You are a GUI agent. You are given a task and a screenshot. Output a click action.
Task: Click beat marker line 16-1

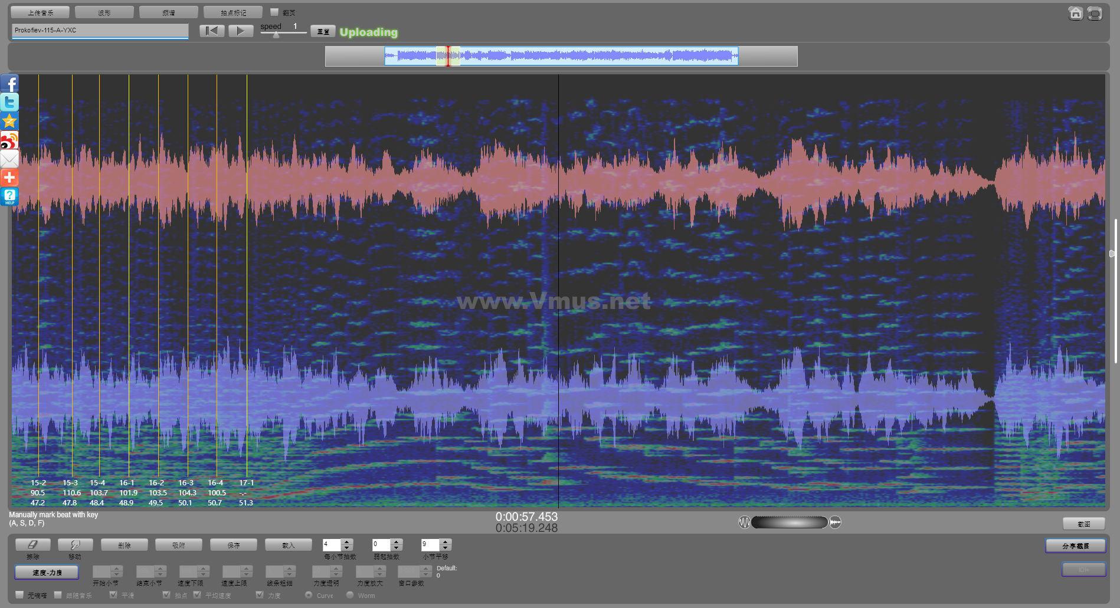click(129, 276)
